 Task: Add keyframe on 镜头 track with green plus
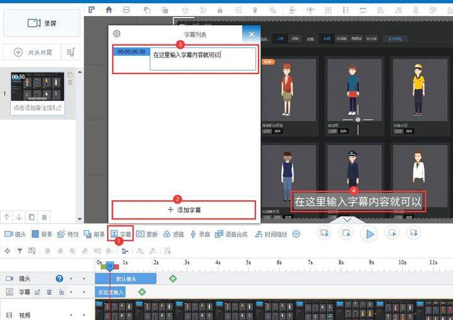[x=173, y=278]
